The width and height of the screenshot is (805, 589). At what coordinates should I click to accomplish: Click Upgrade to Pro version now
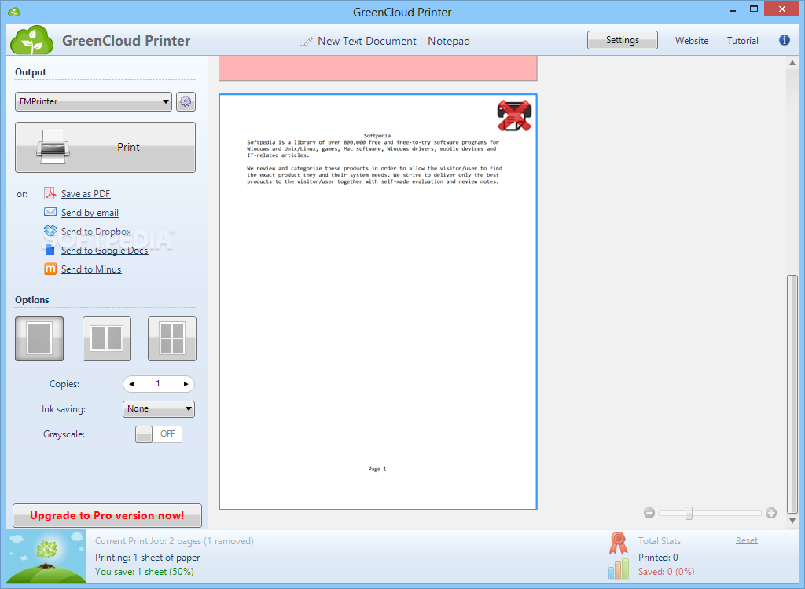107,516
